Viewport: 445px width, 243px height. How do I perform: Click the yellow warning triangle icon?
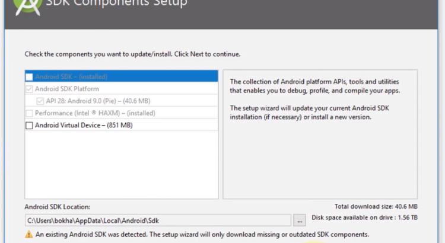pos(28,235)
